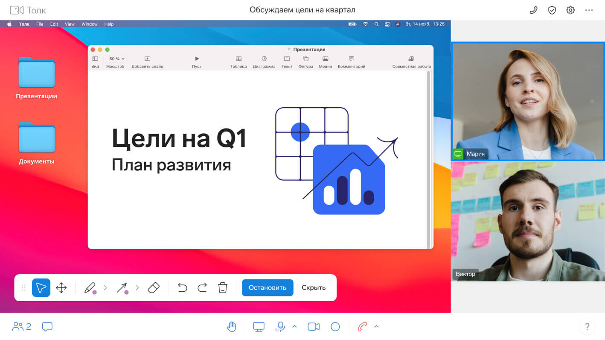
Task: Open the Вид sidebar view button
Action: click(95, 62)
